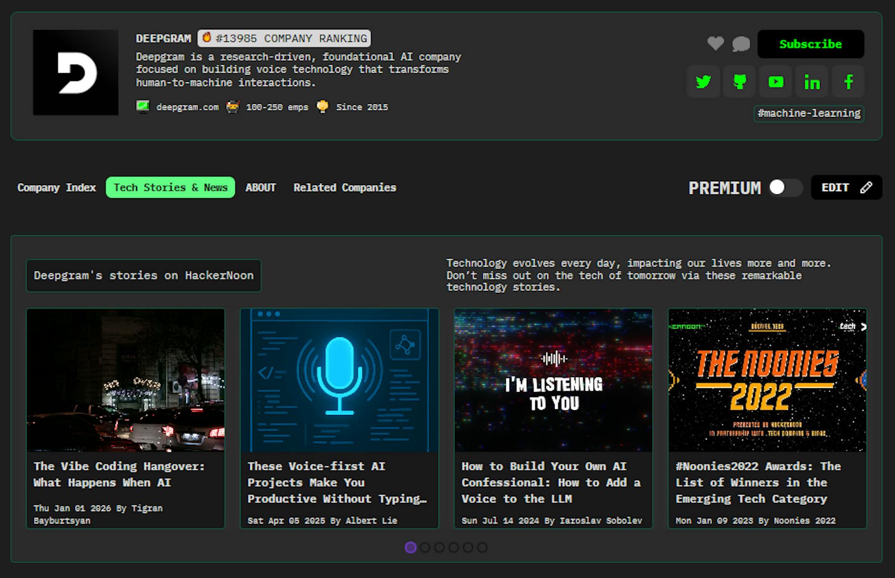Visit the deepgram.com website link
895x578 pixels.
(187, 107)
